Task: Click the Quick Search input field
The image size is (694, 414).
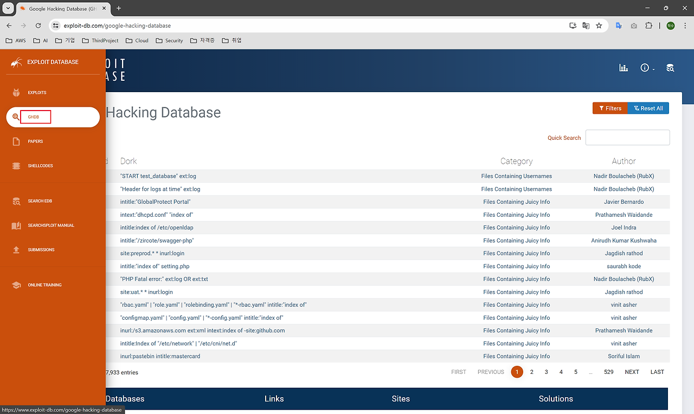Action: pos(627,138)
